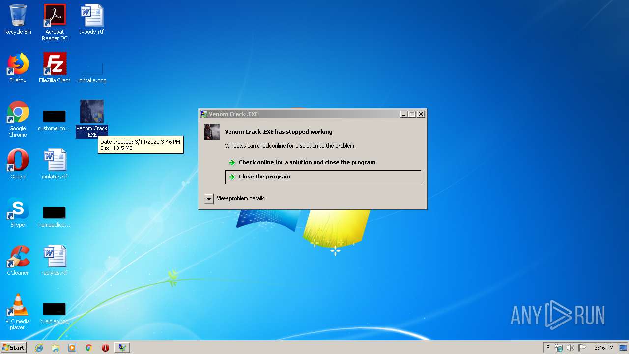Launch FileZilla Client shortcut

click(55, 68)
